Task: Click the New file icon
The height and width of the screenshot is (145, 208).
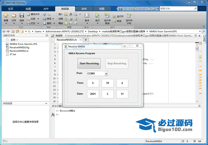Action: pyautogui.click(x=6, y=15)
